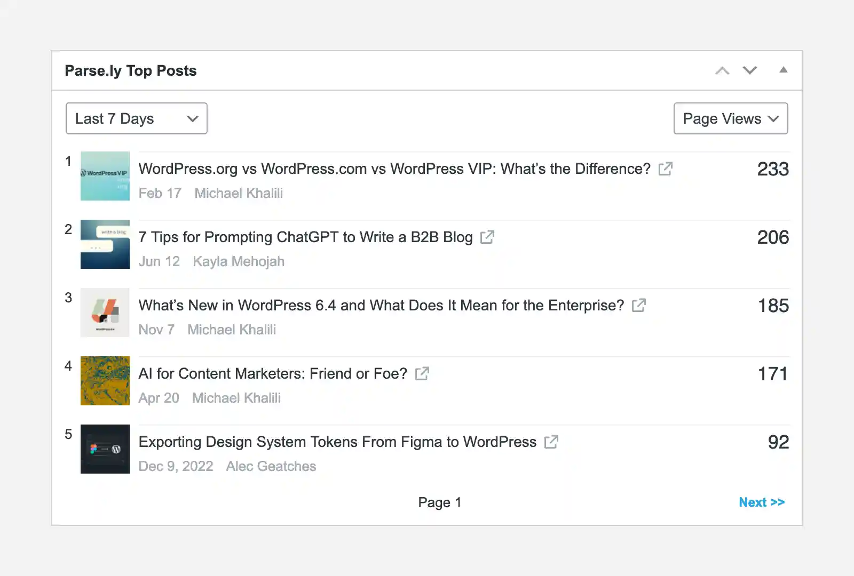Click the WordPress VIP post thumbnail

(105, 176)
